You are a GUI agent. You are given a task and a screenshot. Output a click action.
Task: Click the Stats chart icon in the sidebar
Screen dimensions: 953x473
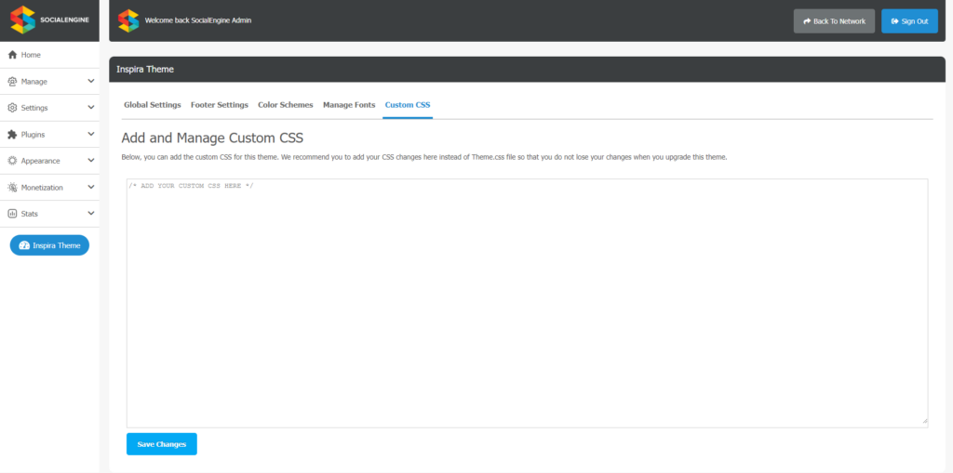pyautogui.click(x=11, y=214)
